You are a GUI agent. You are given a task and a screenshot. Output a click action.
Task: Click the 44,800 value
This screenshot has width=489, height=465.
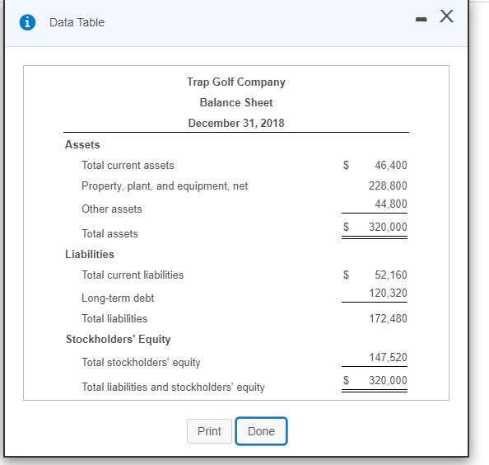[391, 204]
